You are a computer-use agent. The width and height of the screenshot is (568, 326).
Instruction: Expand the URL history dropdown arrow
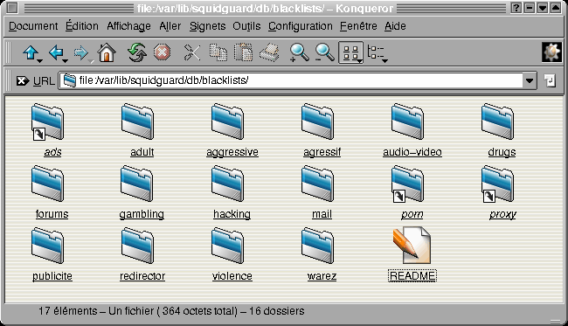point(529,80)
